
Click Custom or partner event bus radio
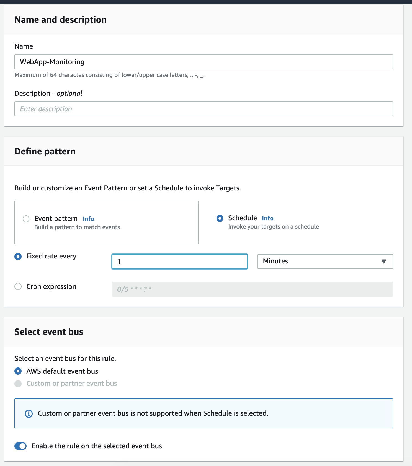(18, 384)
